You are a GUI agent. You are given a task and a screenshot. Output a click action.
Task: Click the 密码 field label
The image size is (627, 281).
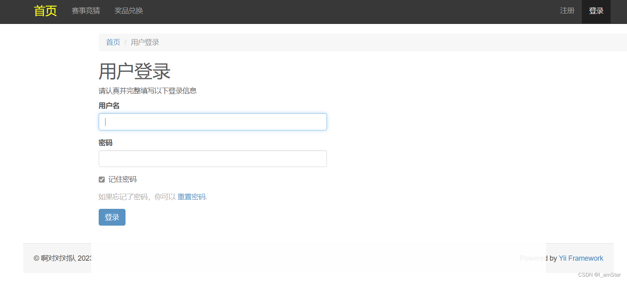pyautogui.click(x=105, y=143)
